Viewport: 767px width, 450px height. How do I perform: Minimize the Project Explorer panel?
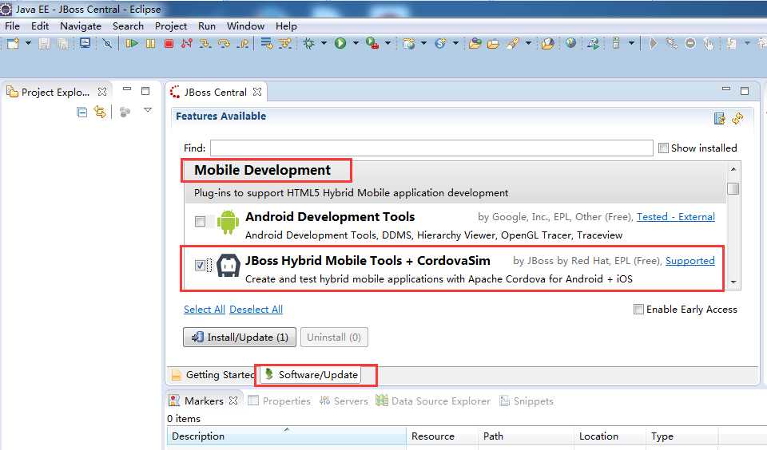pyautogui.click(x=127, y=89)
